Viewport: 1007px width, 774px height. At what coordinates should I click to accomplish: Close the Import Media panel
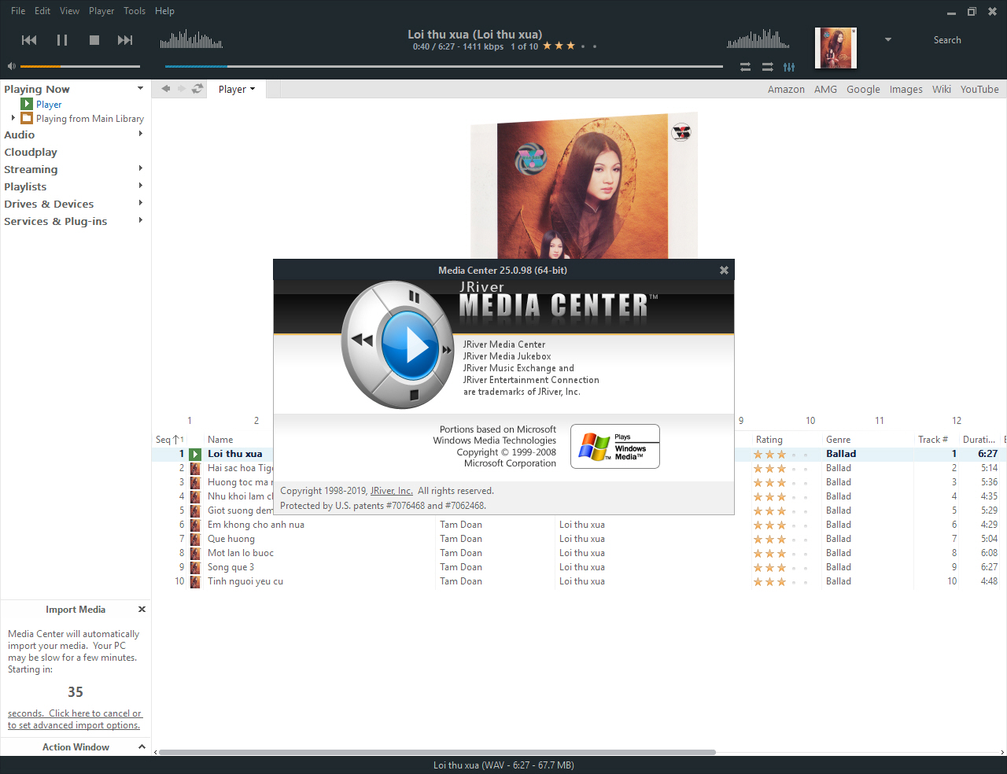142,610
